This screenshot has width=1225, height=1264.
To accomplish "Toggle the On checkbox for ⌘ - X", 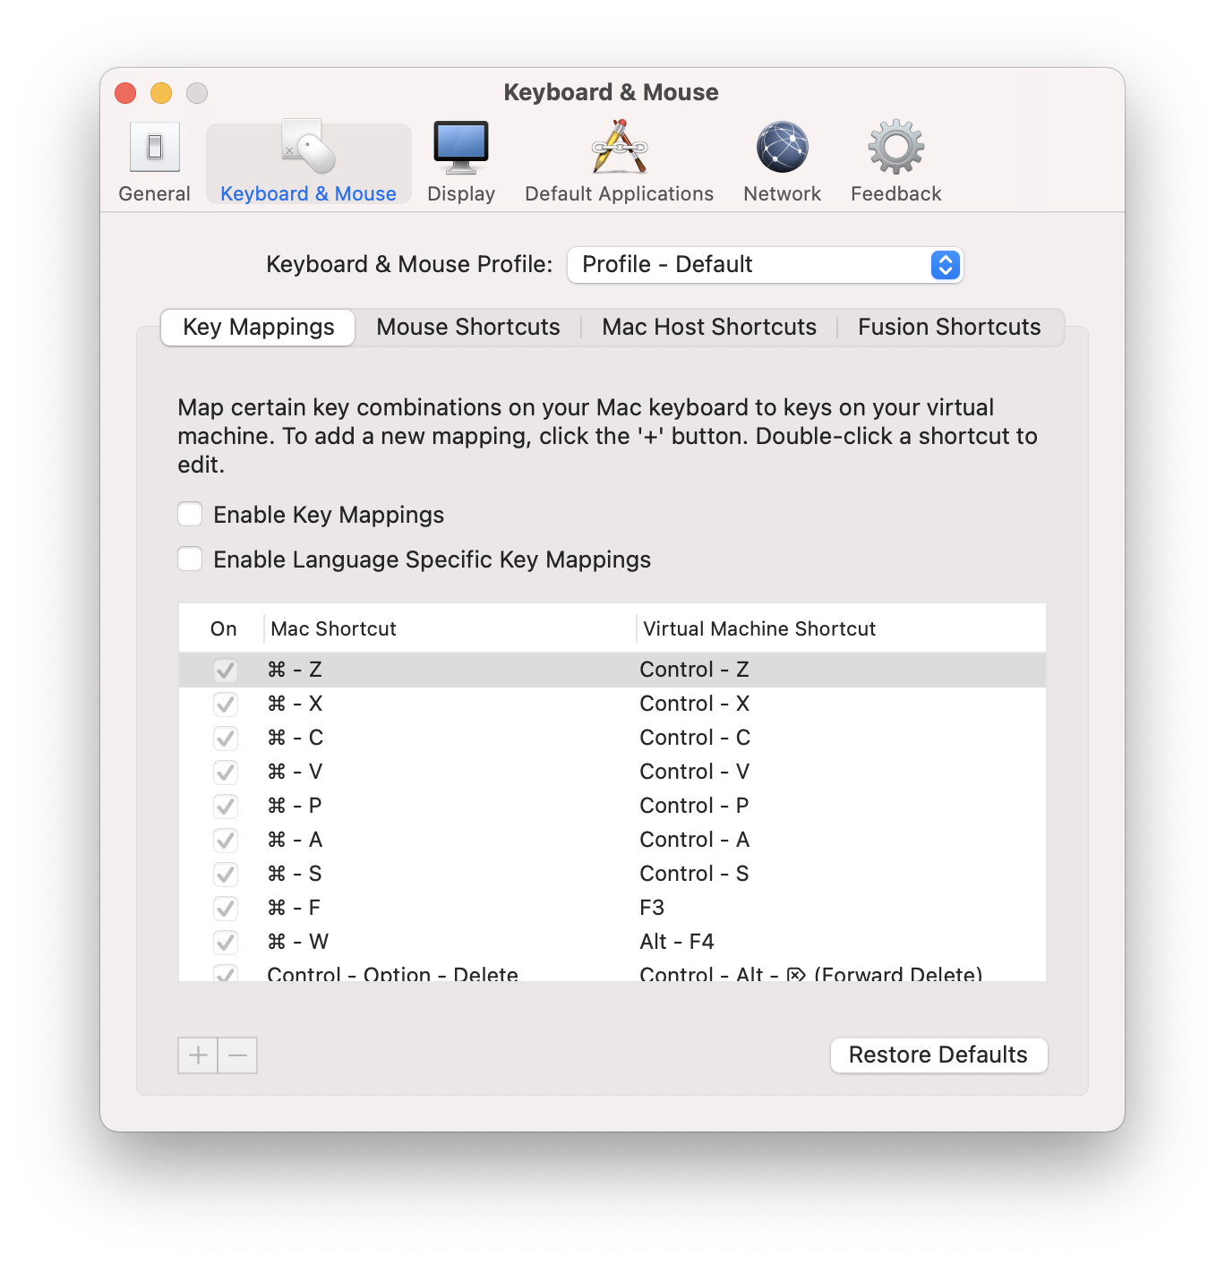I will 226,705.
